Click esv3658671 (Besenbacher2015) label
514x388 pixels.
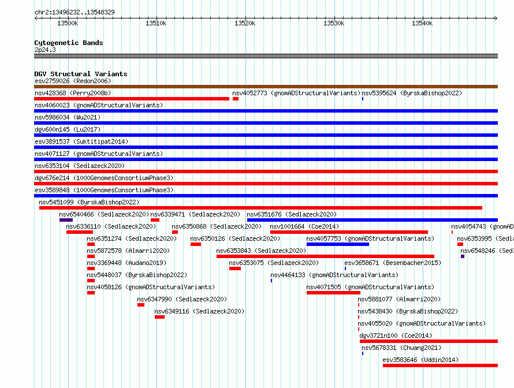point(393,263)
